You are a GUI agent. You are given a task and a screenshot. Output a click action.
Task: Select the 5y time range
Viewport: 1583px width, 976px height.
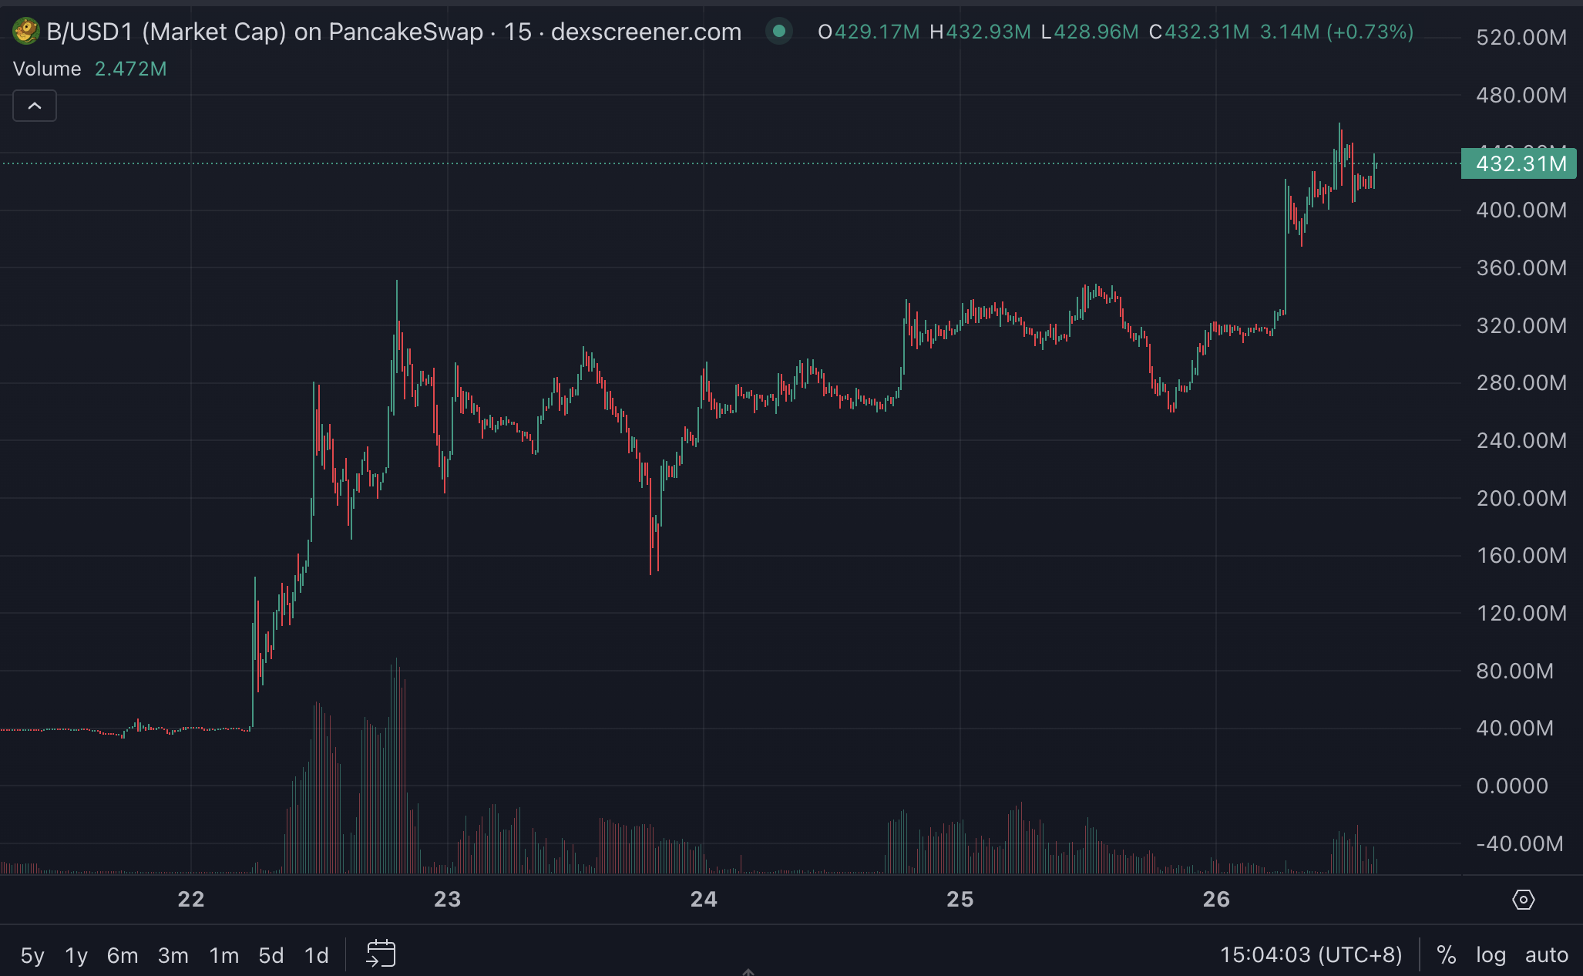click(32, 956)
